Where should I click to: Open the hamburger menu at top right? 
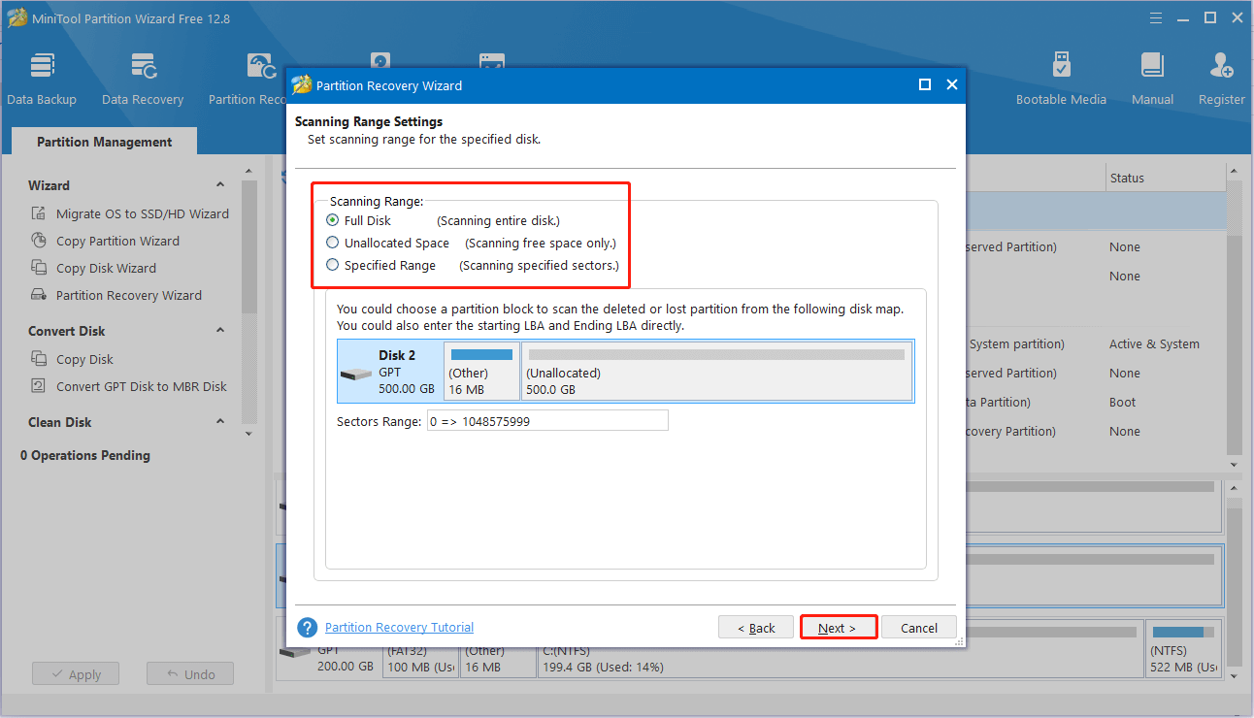point(1155,17)
